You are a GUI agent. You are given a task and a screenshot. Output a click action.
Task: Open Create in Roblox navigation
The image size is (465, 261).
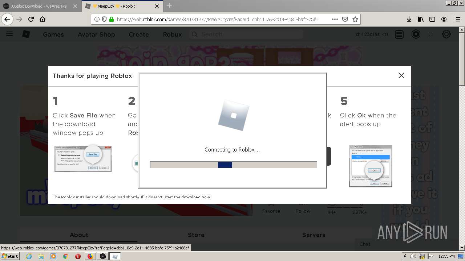tap(138, 34)
